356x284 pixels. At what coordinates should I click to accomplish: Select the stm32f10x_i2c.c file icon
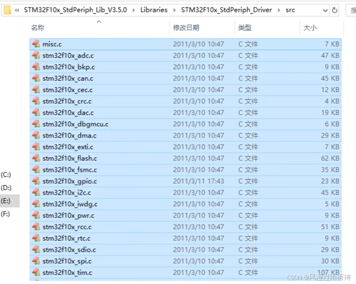pyautogui.click(x=36, y=192)
